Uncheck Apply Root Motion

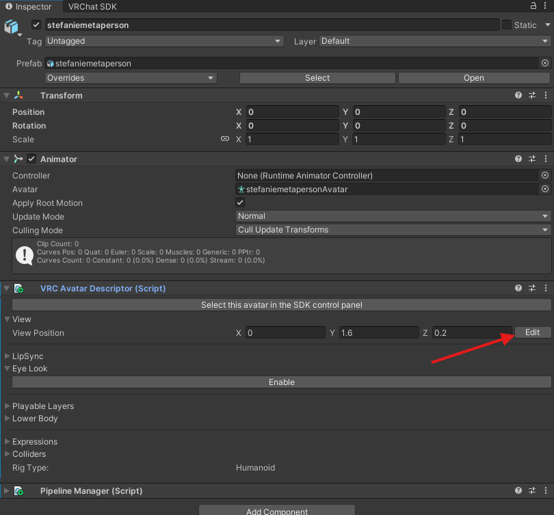coord(240,202)
